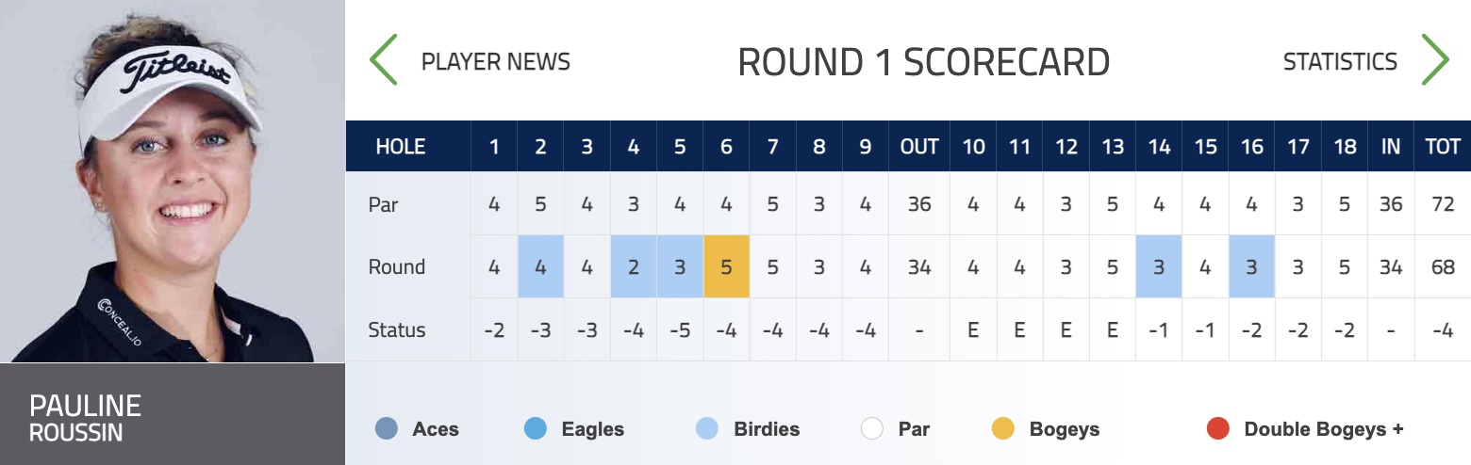The image size is (1471, 465).
Task: Open the Player News section
Action: (x=496, y=62)
